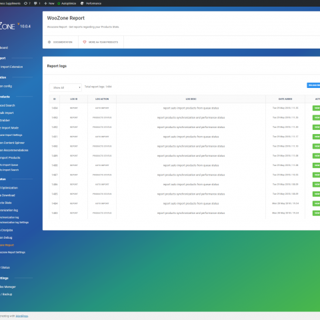The height and width of the screenshot is (320, 320).
Task: Click View button for log 1487
Action: [x=317, y=175]
